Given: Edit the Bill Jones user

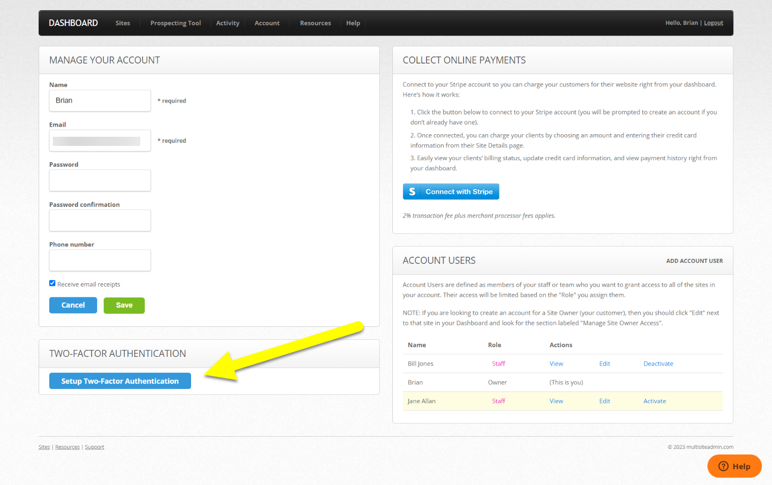Looking at the screenshot, I should [604, 363].
